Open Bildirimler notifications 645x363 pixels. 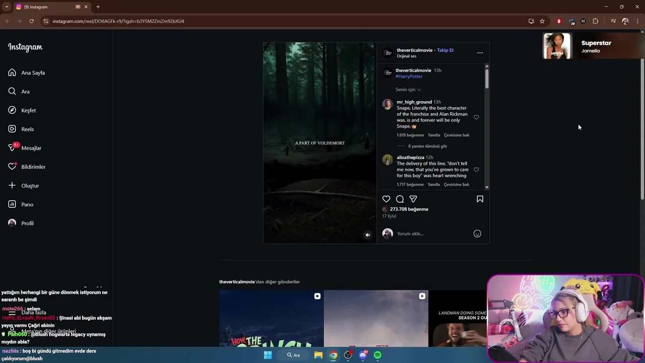click(x=27, y=167)
